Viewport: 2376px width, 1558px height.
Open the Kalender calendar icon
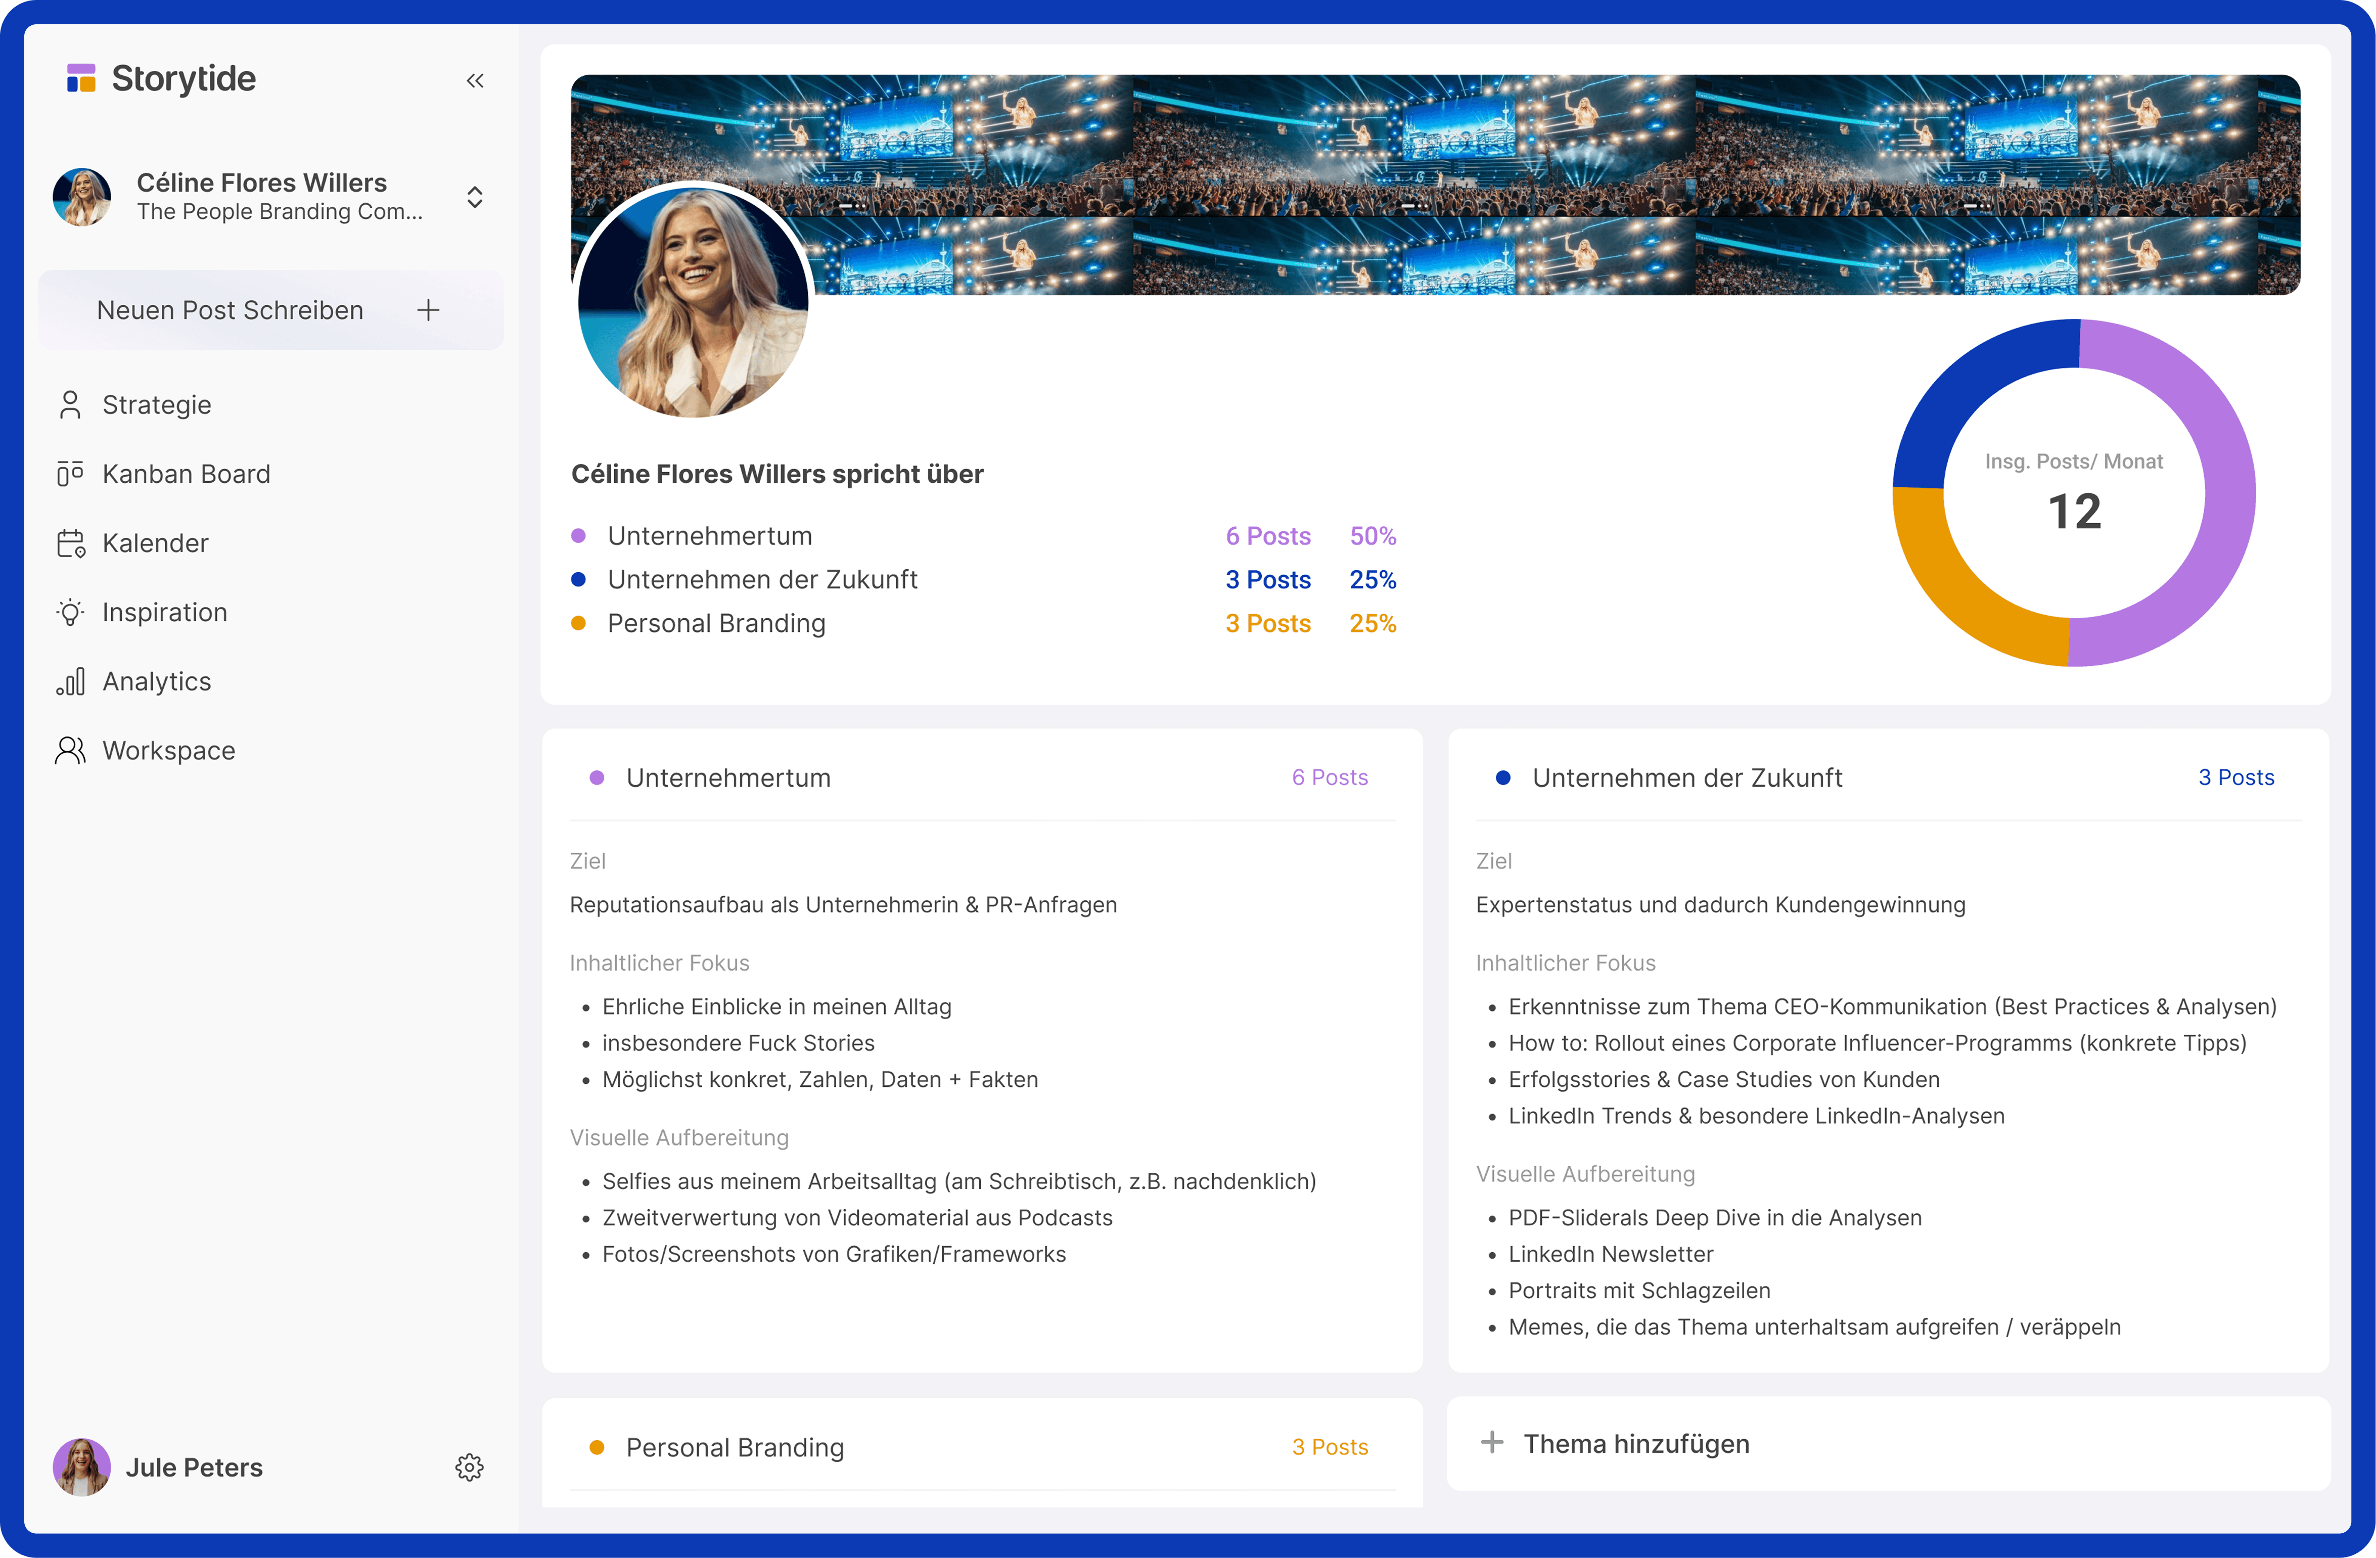(71, 543)
